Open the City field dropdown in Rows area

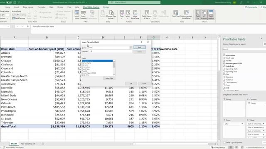point(242,124)
